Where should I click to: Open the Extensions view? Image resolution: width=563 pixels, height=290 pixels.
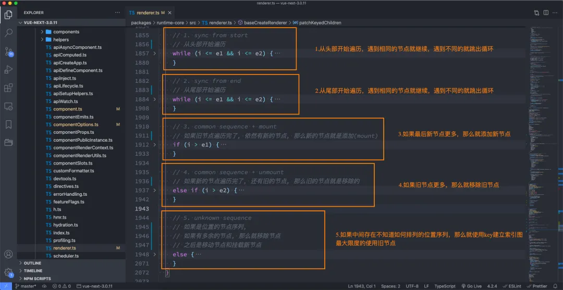pos(8,87)
